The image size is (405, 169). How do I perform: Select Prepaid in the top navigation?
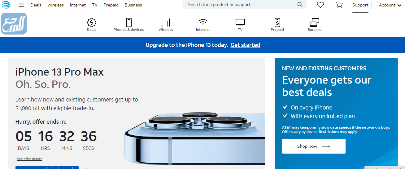point(111,5)
